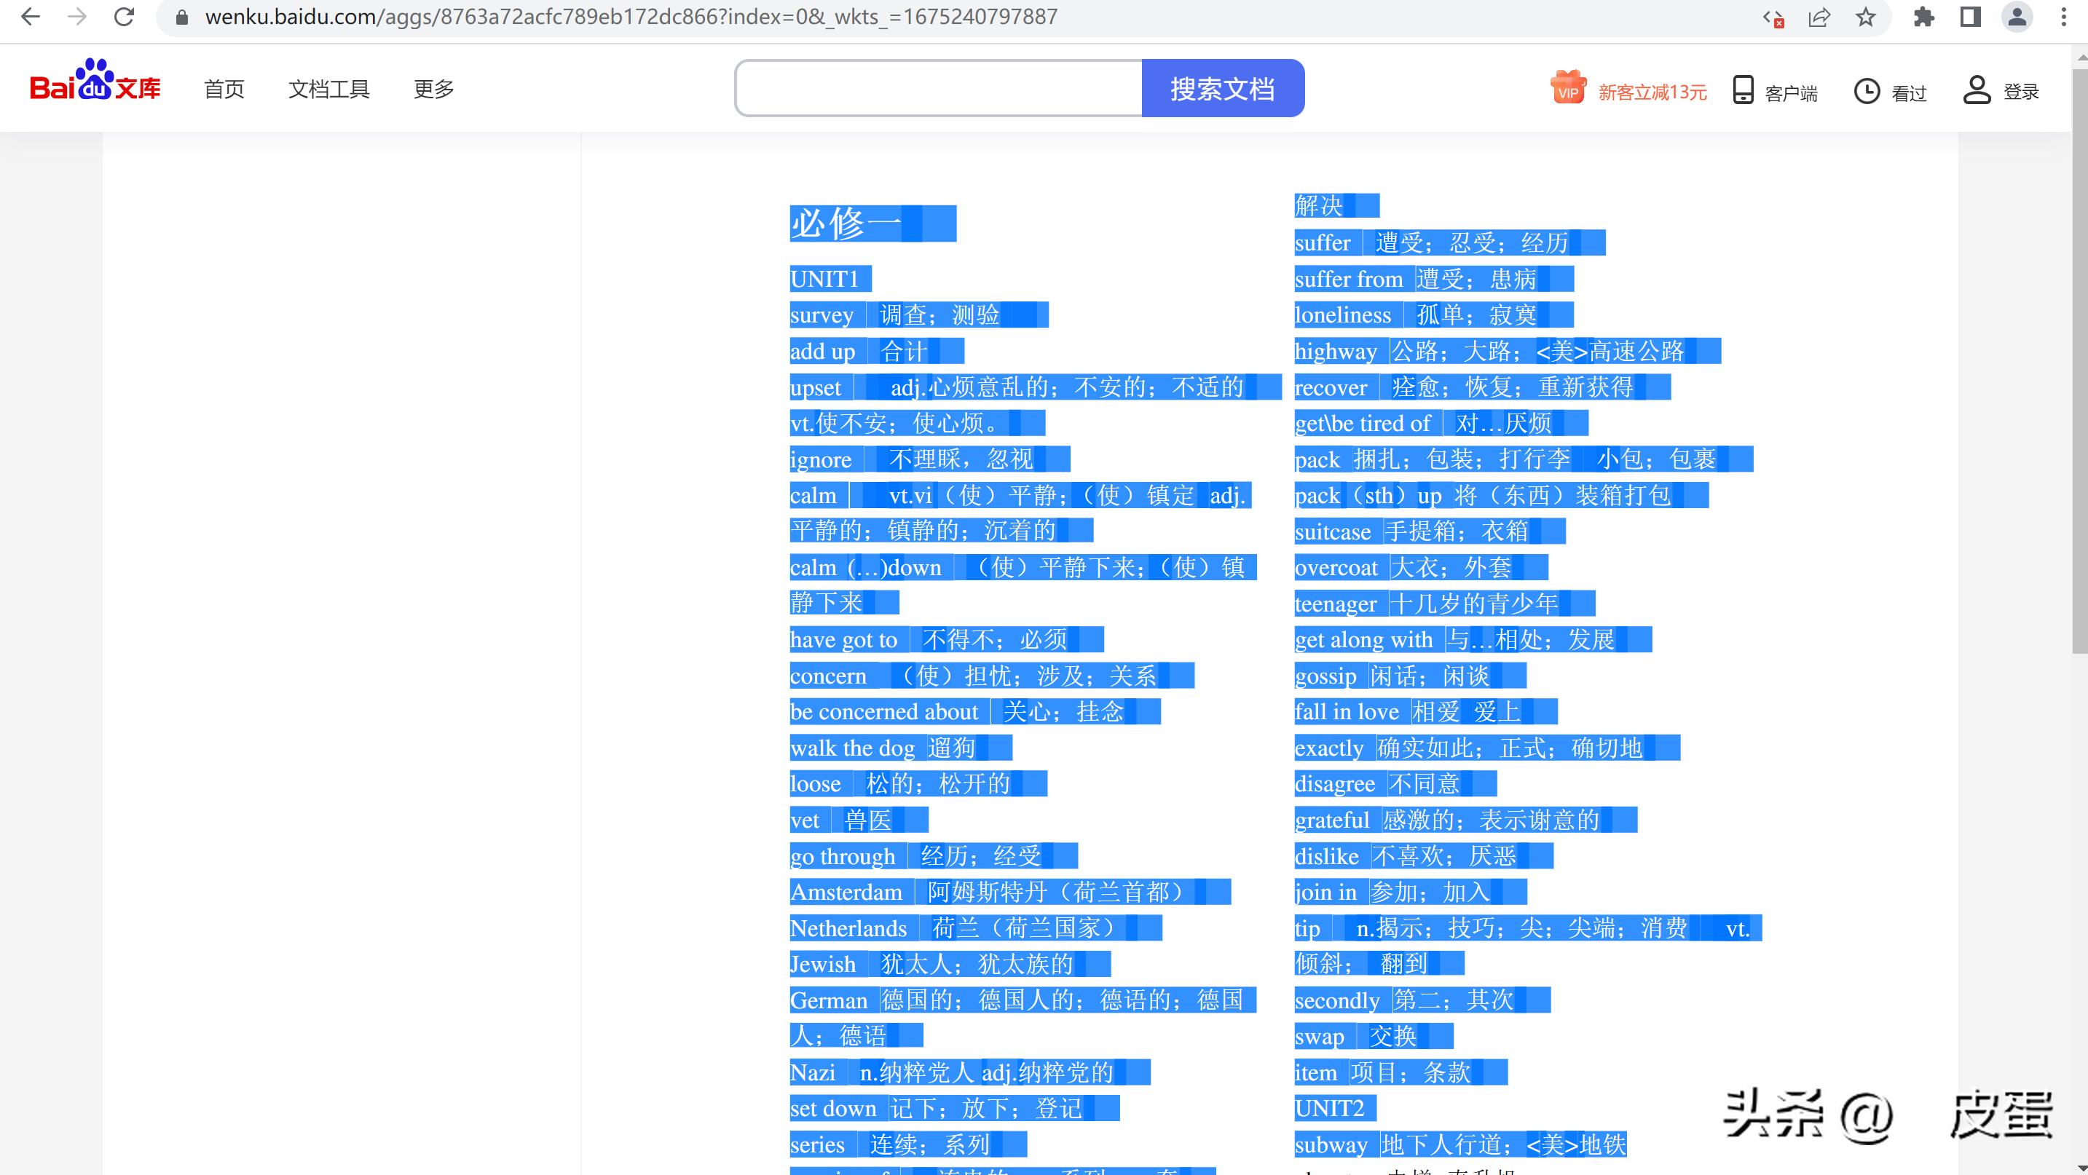Click the VIP gift icon
Viewport: 2088px width, 1175px height.
pyautogui.click(x=1567, y=87)
